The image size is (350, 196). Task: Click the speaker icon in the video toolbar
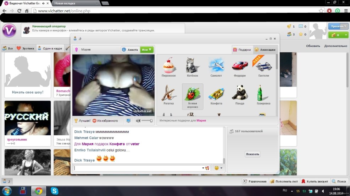tap(138, 121)
